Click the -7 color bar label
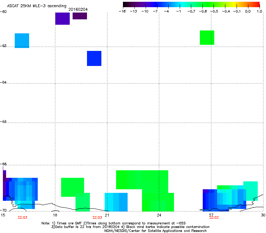 pyautogui.click(x=155, y=11)
